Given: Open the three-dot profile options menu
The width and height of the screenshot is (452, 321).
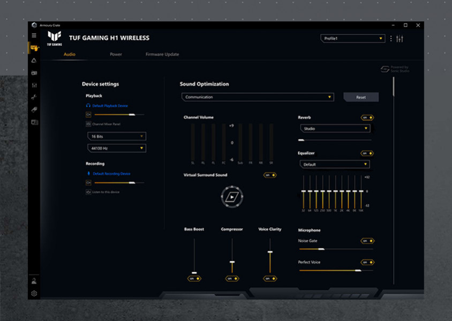Looking at the screenshot, I should 391,39.
